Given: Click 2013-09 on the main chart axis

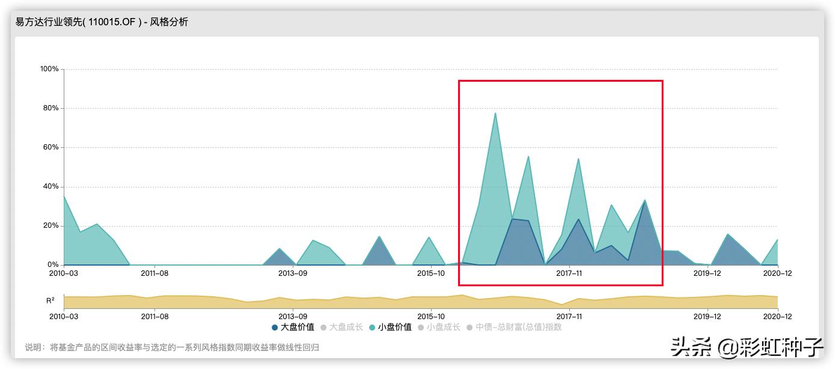Looking at the screenshot, I should (293, 273).
